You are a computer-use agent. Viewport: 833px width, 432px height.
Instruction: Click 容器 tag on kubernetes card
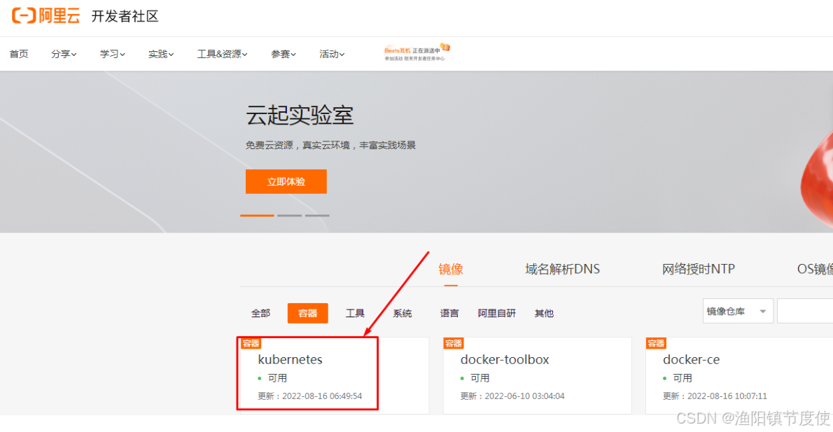click(x=251, y=343)
